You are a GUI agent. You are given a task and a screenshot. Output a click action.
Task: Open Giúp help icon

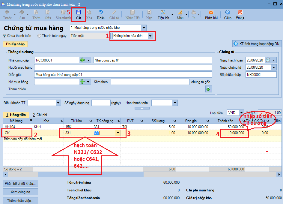[x=228, y=12]
